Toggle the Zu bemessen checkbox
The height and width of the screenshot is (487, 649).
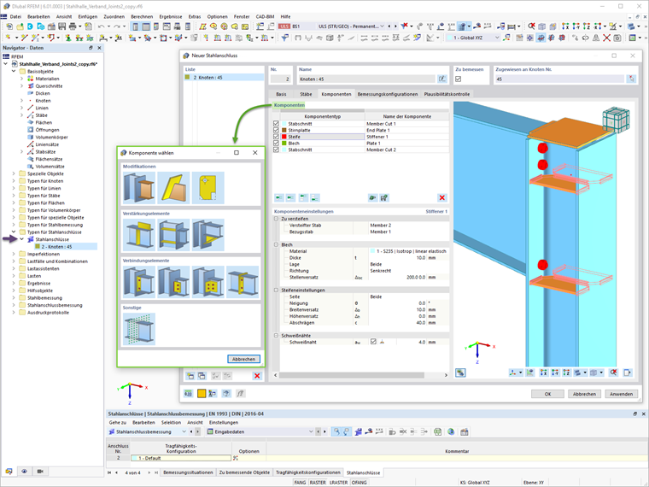pos(459,79)
